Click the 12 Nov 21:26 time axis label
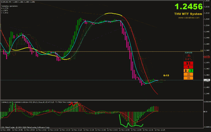The width and height of the screenshot is (211, 132). (77, 130)
